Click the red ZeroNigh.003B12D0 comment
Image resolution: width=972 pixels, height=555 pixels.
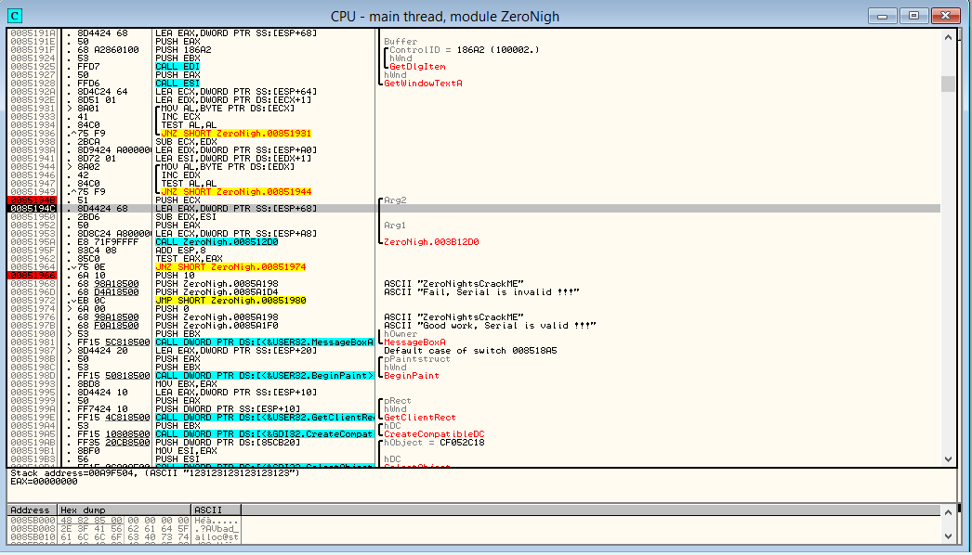click(x=431, y=242)
